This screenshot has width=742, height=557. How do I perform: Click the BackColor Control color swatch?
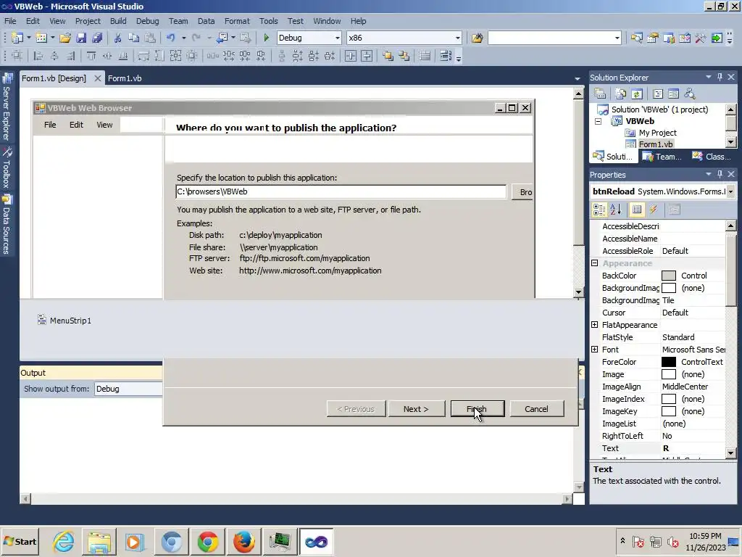tap(668, 276)
